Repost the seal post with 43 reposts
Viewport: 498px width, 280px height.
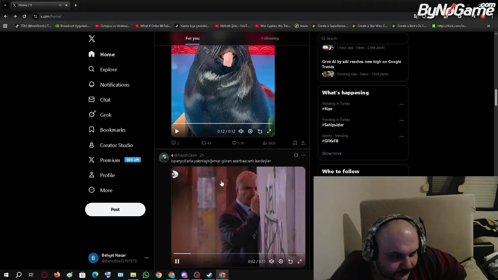(x=206, y=143)
